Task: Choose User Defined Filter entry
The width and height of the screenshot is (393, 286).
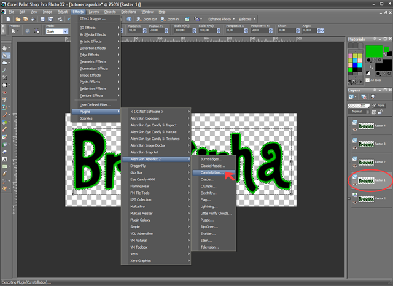Action: [95, 105]
